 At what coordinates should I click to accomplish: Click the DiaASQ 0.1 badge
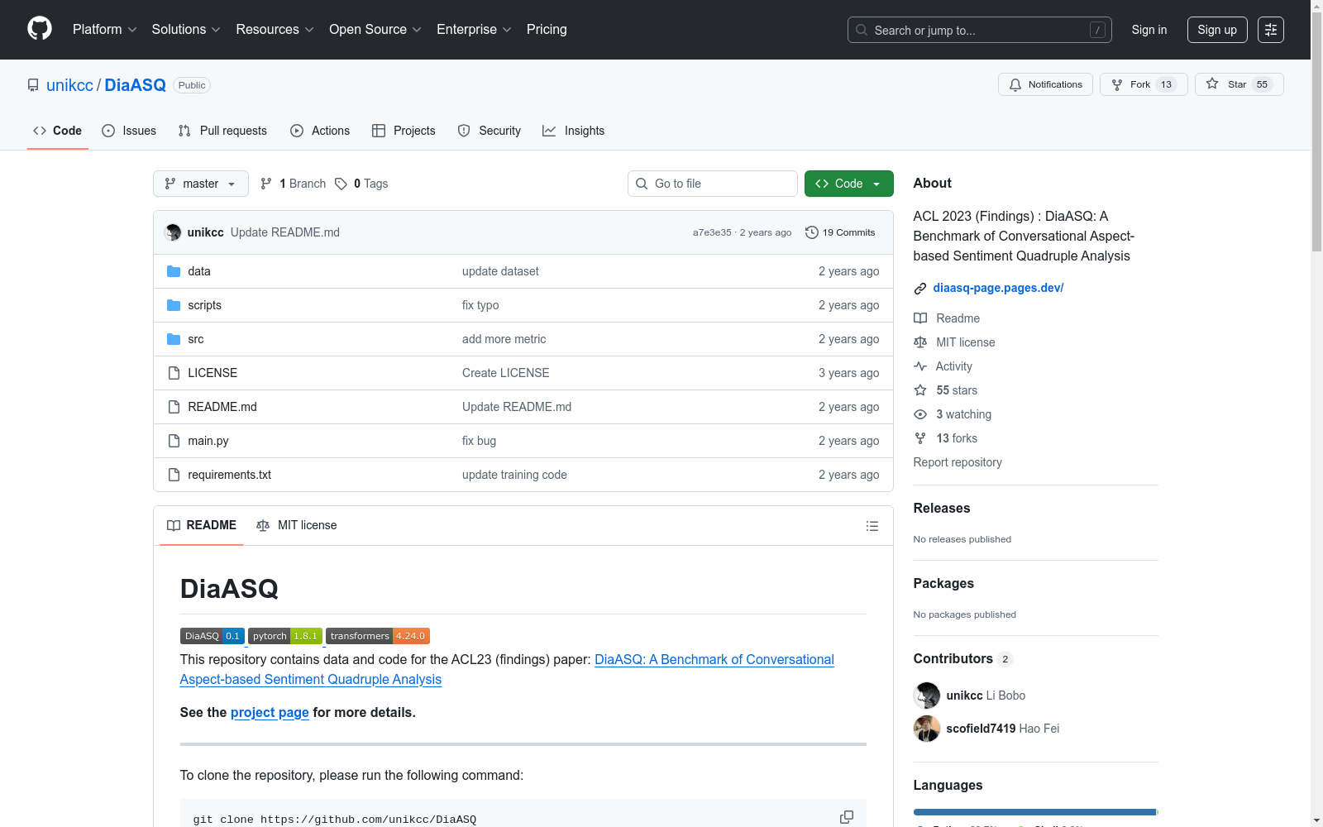213,636
